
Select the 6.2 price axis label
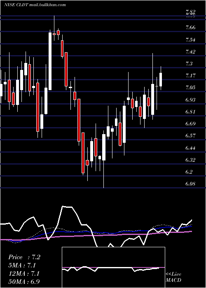click(189, 172)
